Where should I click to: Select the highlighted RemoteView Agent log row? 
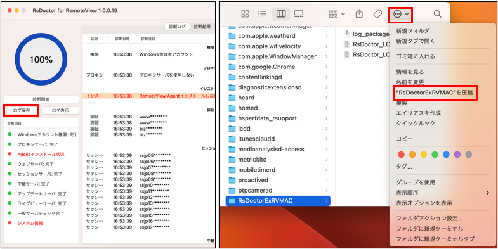point(148,96)
